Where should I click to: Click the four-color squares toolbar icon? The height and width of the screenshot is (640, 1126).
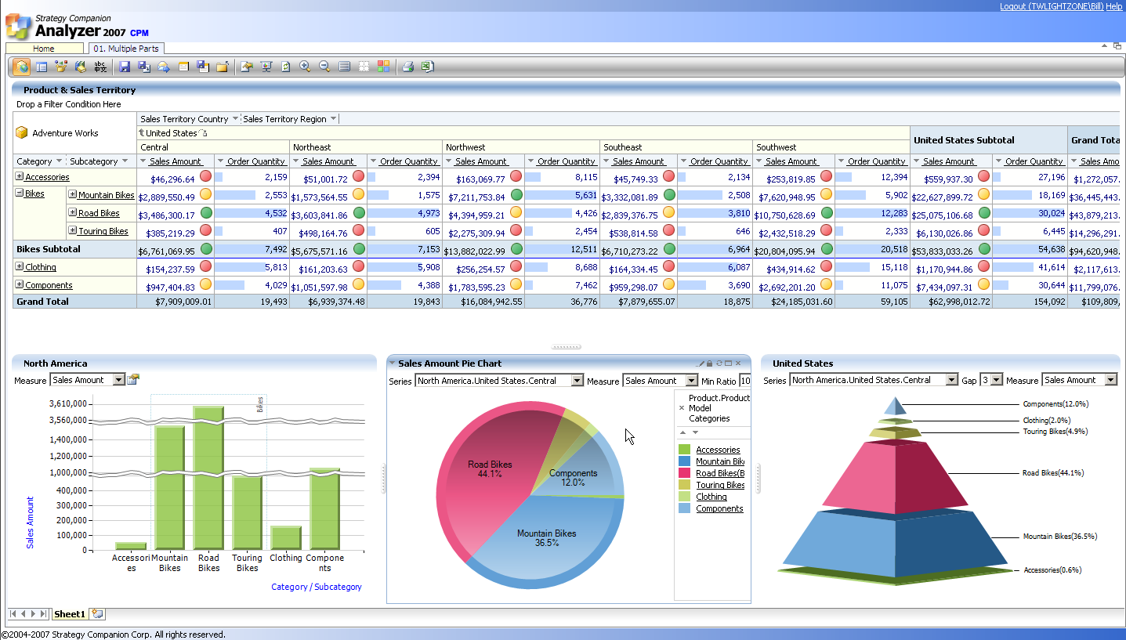383,67
